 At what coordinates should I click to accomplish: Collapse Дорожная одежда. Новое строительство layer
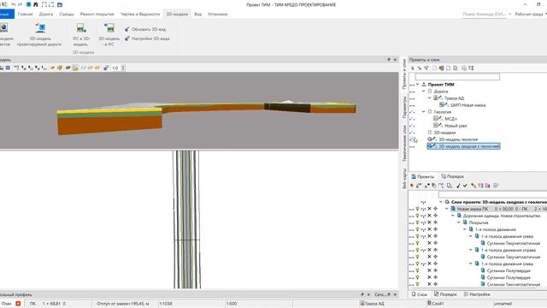[453, 216]
